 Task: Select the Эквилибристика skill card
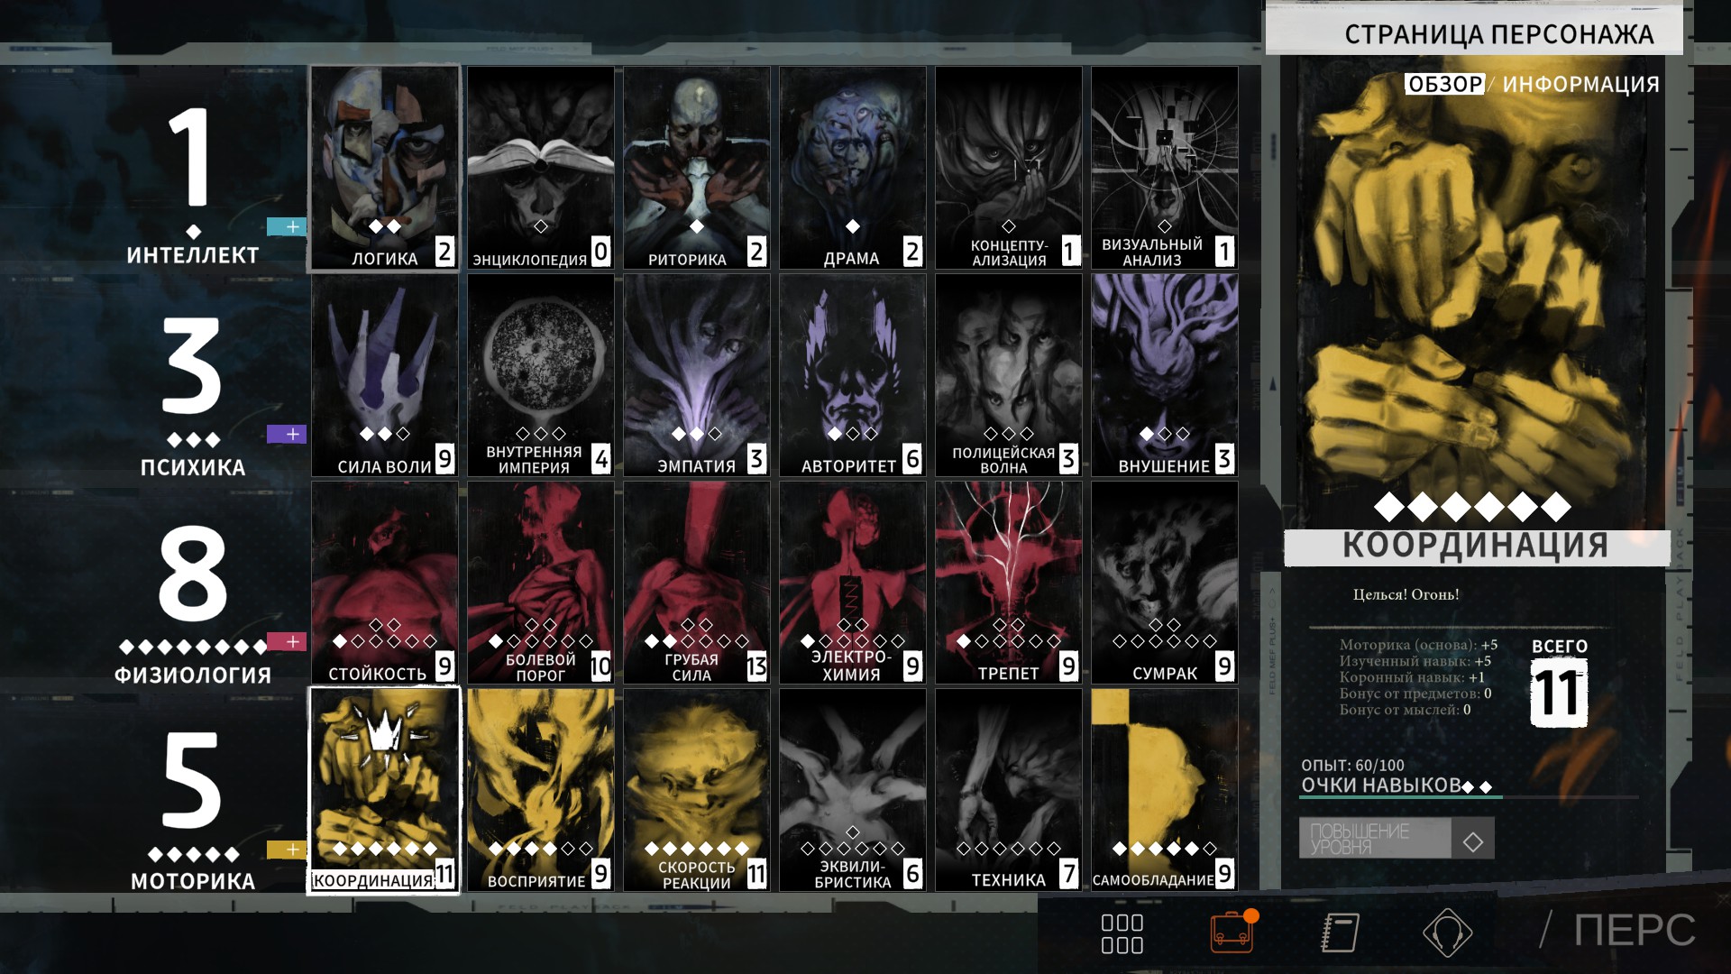pyautogui.click(x=853, y=790)
